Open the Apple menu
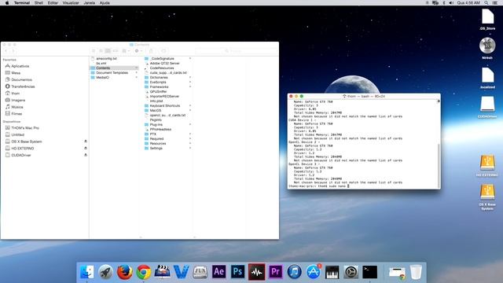Screen dimensions: 503x283 [x=7, y=3]
